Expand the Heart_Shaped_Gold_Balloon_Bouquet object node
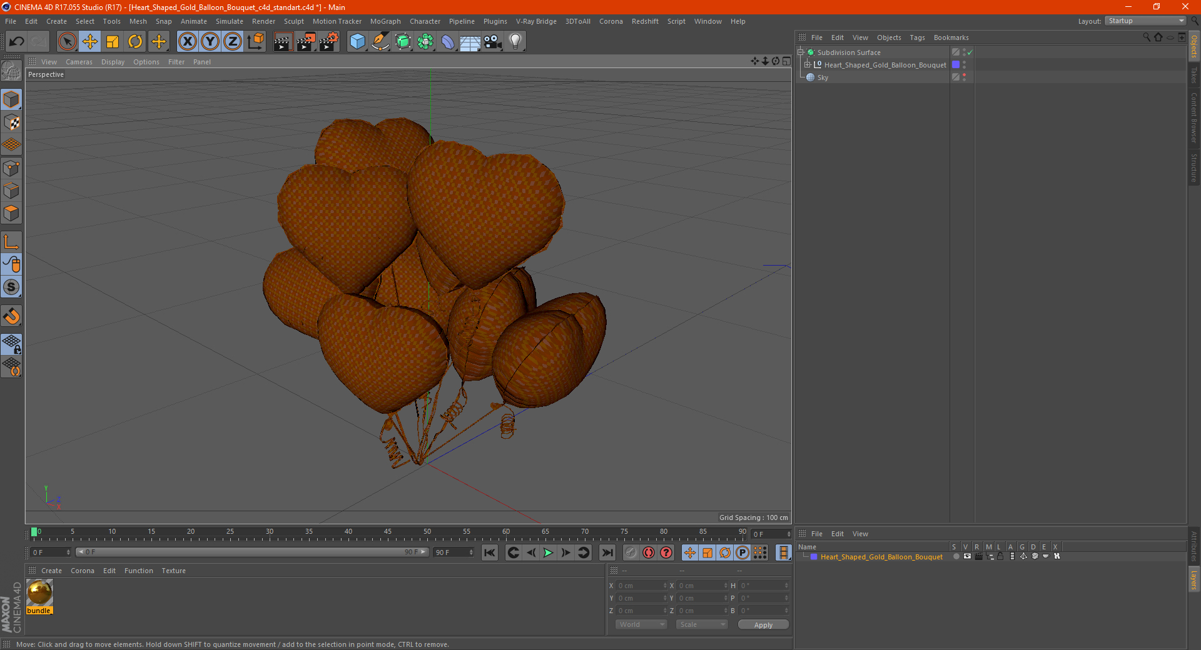1201x650 pixels. [x=808, y=64]
